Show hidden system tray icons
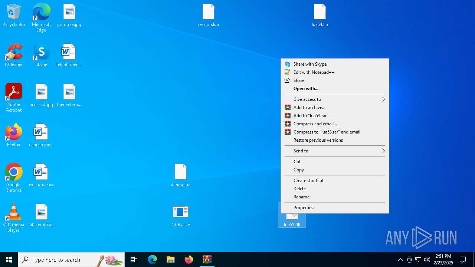The height and width of the screenshot is (267, 475). click(400, 260)
